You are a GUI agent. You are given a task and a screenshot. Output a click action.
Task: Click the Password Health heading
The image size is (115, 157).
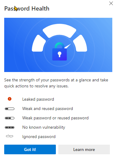pyautogui.click(x=27, y=8)
